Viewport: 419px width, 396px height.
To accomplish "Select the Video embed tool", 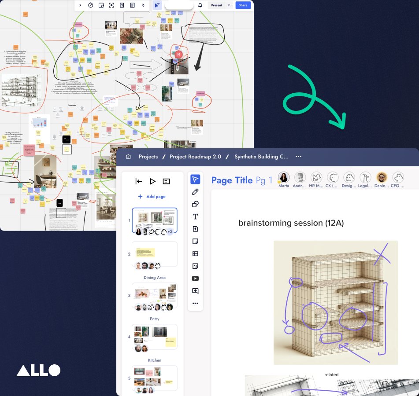I will 195,279.
